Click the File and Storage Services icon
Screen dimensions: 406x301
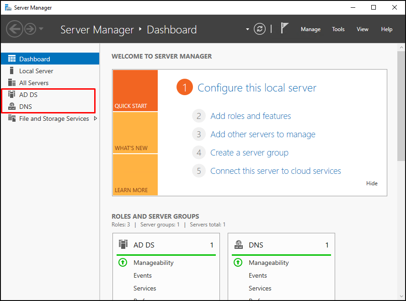click(x=12, y=118)
